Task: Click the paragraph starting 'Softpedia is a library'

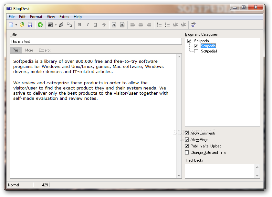Action: point(89,67)
